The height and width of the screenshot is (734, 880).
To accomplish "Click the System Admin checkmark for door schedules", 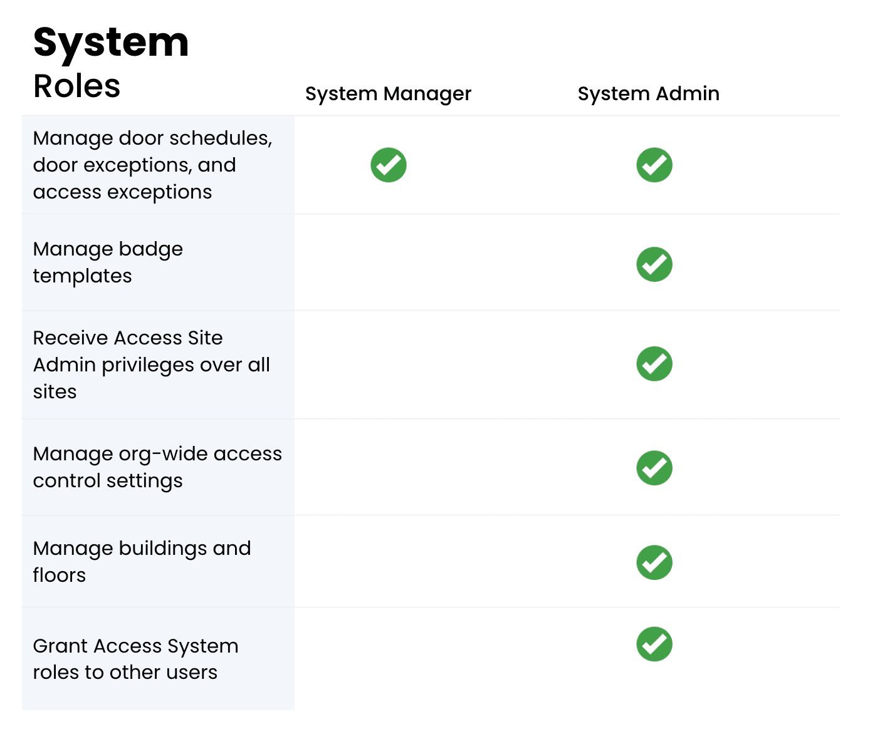I will pyautogui.click(x=654, y=165).
